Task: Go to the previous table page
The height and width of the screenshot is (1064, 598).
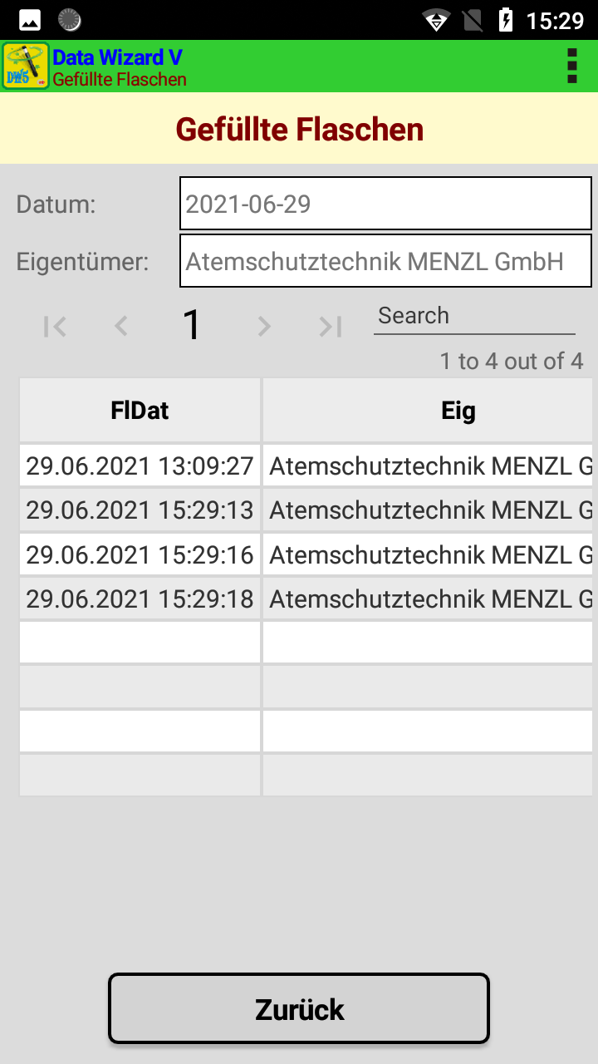Action: click(121, 327)
